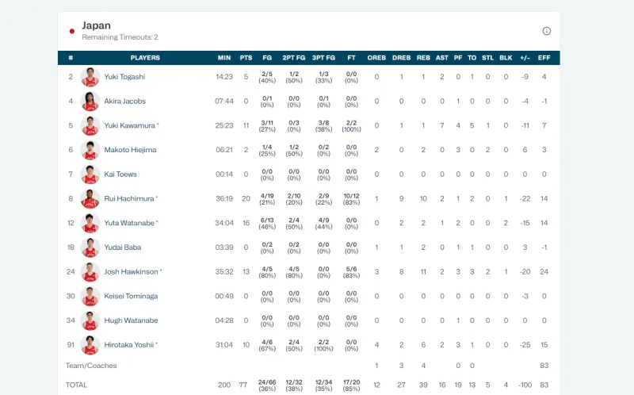Open Hirotaka Yoshii's player photo
The height and width of the screenshot is (395, 634).
(90, 345)
